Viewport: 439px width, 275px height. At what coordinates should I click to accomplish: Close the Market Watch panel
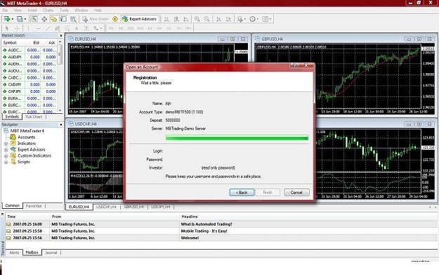(60, 36)
